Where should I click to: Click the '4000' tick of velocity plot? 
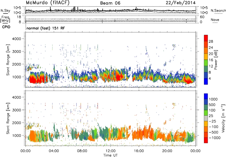point(17,97)
